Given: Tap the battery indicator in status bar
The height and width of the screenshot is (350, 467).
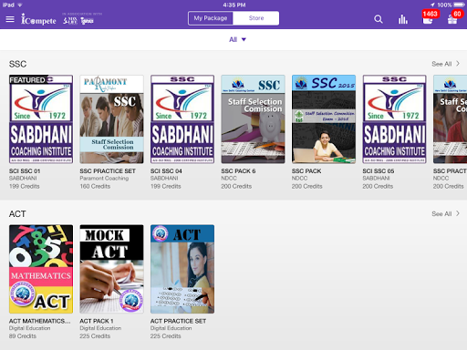Looking at the screenshot, I should pos(459,5).
